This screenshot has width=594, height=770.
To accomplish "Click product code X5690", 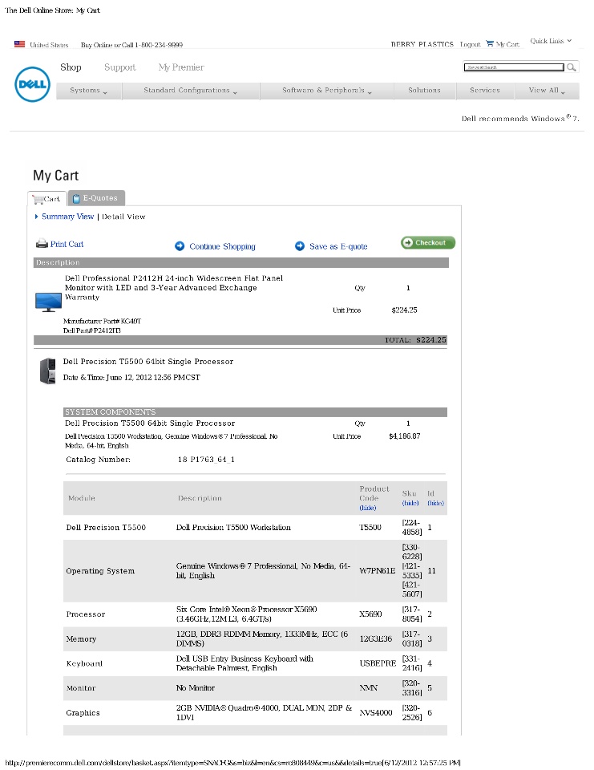I will pos(370,614).
